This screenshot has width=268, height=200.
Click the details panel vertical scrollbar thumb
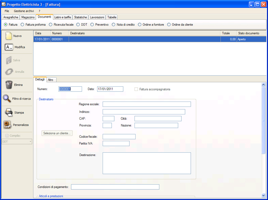tap(263, 120)
